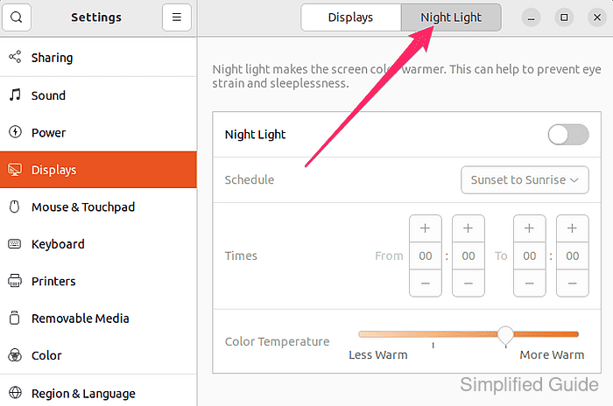Toggle the Night Light switch on
Viewport: 613px width, 406px height.
568,135
